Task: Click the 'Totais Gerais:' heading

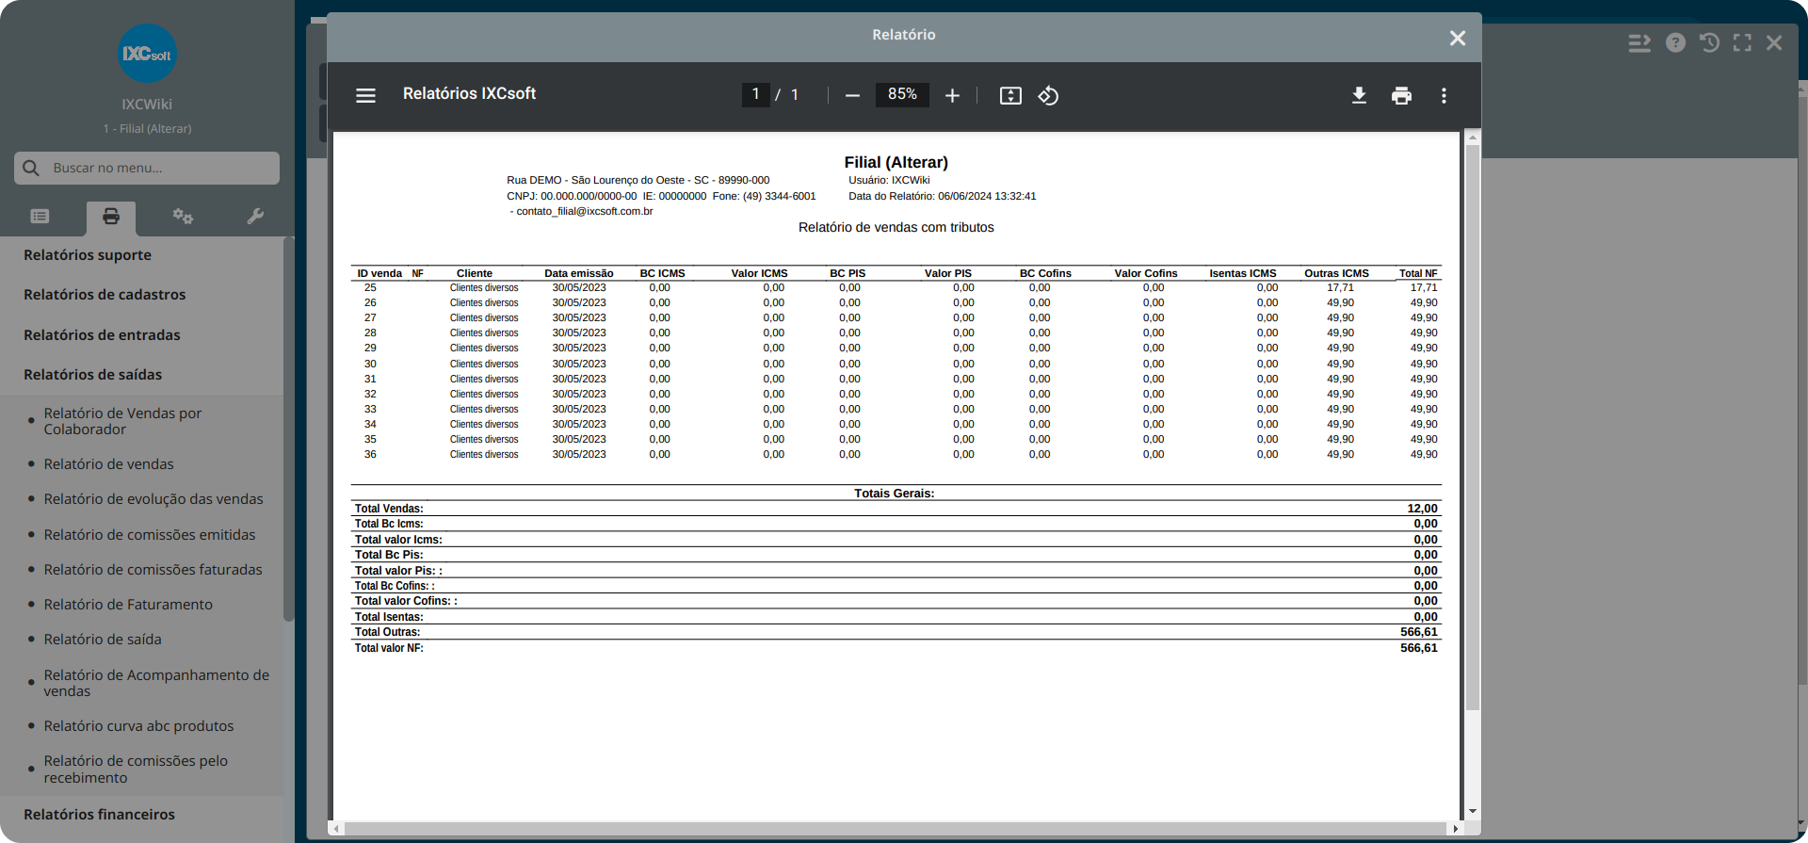Action: click(x=895, y=494)
